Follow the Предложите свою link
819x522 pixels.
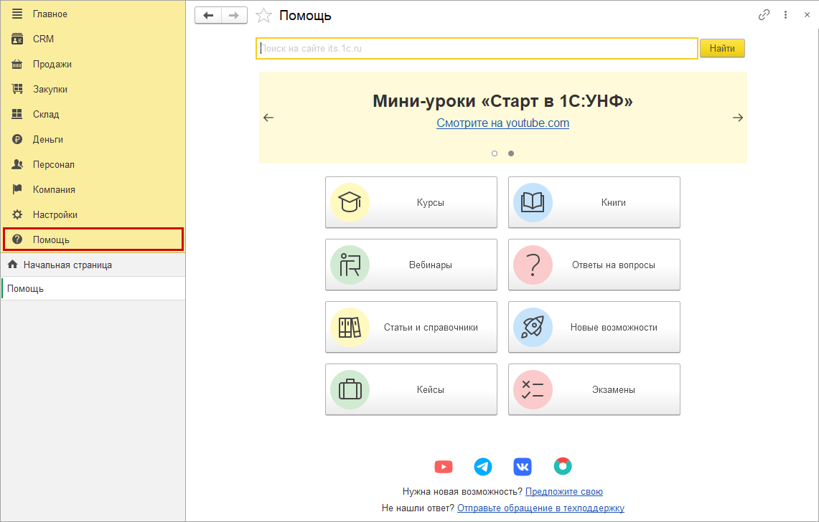563,491
